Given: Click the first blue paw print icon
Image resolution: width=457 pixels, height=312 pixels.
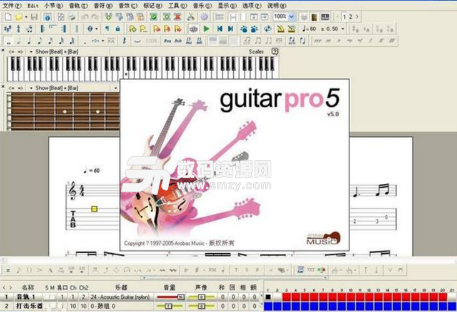Looking at the screenshot, I should pyautogui.click(x=244, y=29).
